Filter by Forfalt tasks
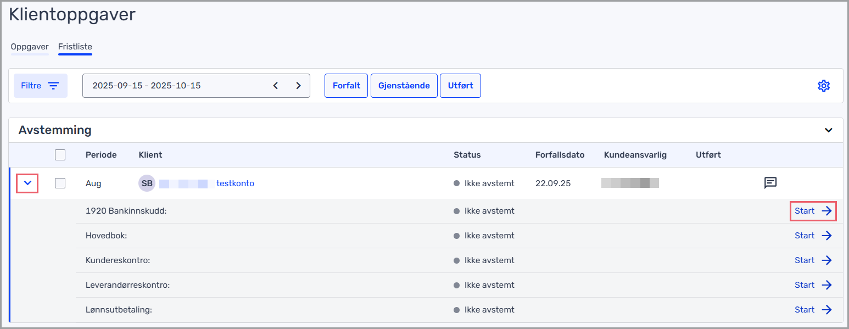849x329 pixels. pyautogui.click(x=346, y=86)
